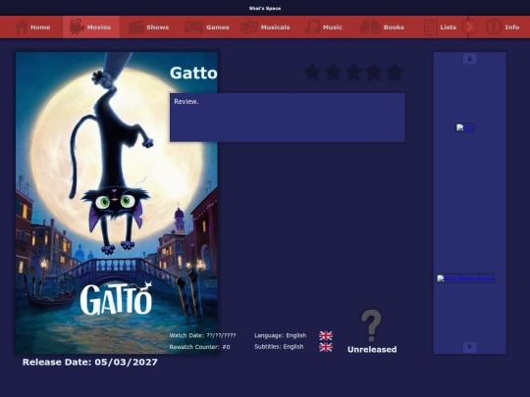Open the Delivery Service link in the sidebar

point(465,278)
